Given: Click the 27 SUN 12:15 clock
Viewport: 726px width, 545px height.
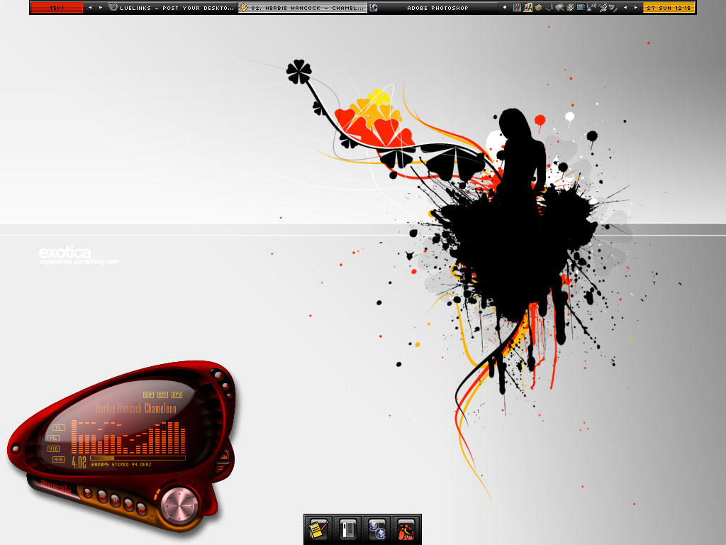Looking at the screenshot, I should click(x=669, y=8).
